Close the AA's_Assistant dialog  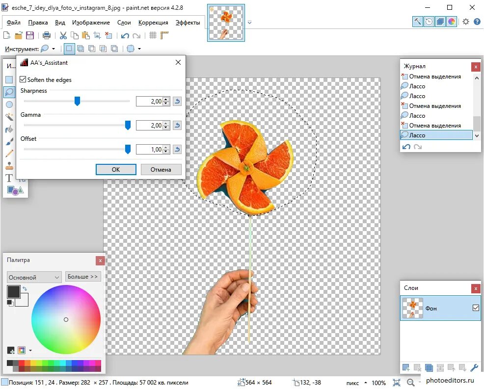[178, 62]
